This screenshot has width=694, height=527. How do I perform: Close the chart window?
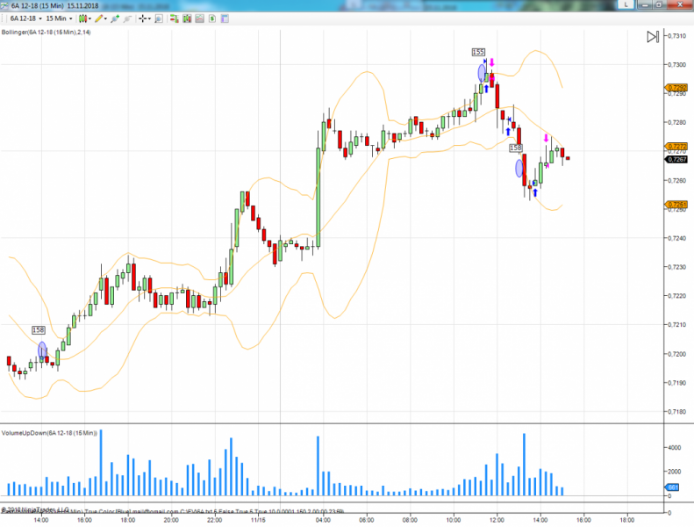[679, 4]
